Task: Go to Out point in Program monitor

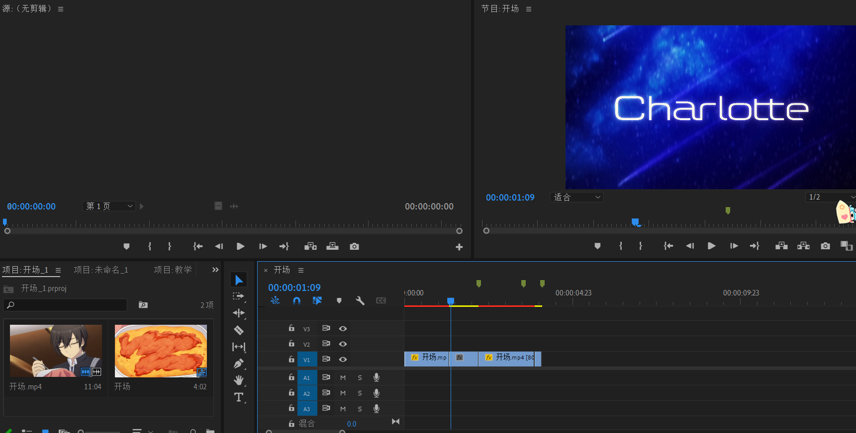Action: coord(755,246)
